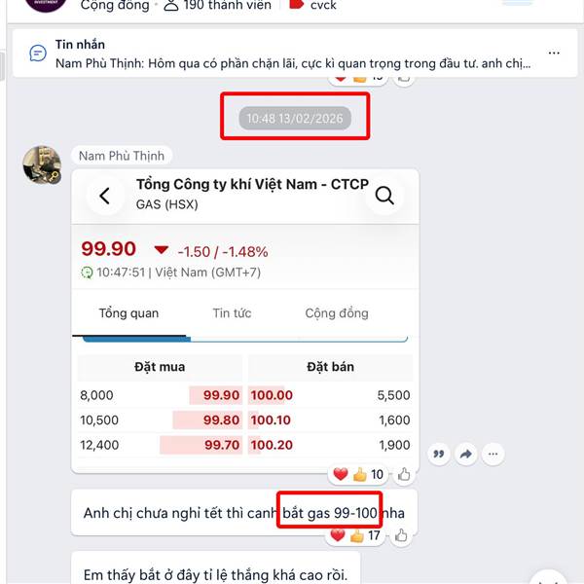The width and height of the screenshot is (584, 584).
Task: Tap the back arrow in GAS card
Action: 105,196
